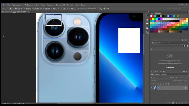Hide the layer with eye icon
Screen dimensions: 189x106
coord(151,88)
